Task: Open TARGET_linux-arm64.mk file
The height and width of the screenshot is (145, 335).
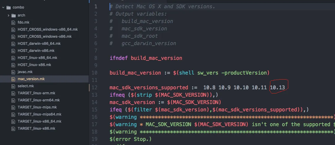Action: (38, 100)
